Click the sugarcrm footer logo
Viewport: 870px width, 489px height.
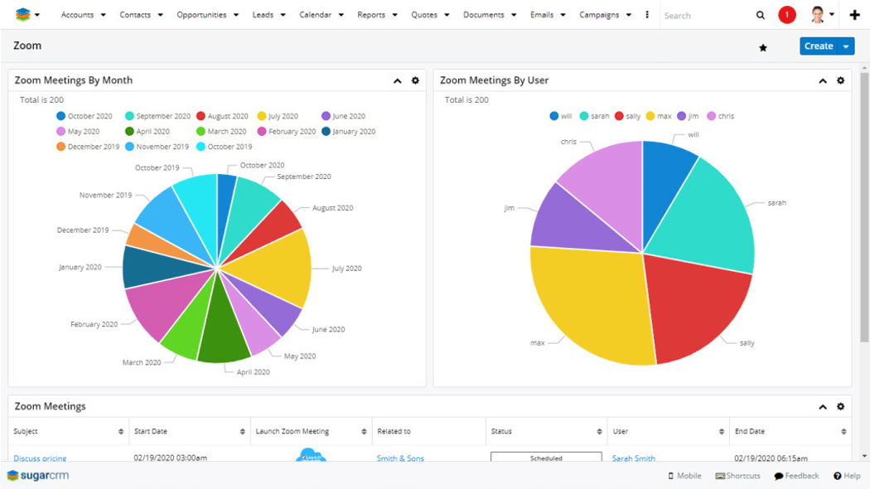38,476
